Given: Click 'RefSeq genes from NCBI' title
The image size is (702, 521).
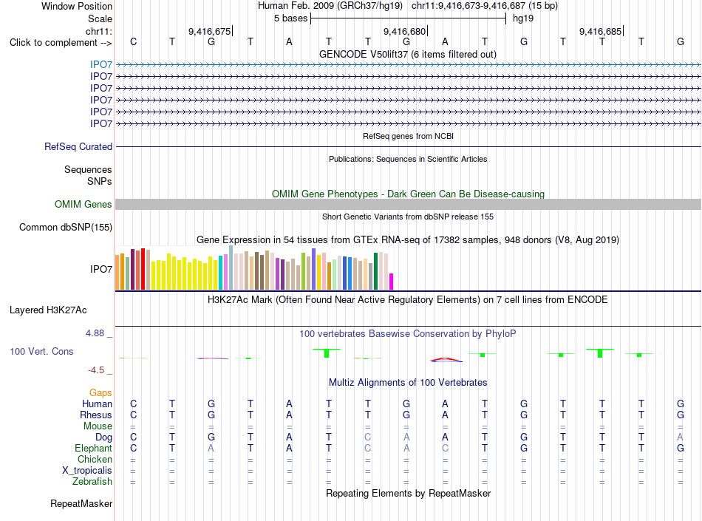Looking at the screenshot, I should pyautogui.click(x=409, y=136).
